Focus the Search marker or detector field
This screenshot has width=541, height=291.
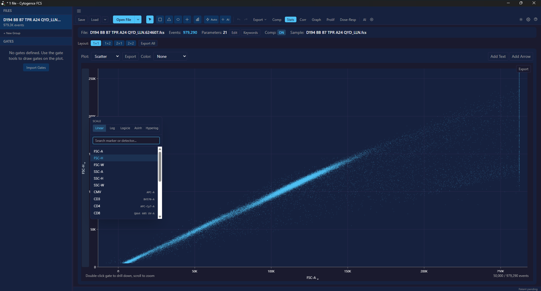[126, 140]
